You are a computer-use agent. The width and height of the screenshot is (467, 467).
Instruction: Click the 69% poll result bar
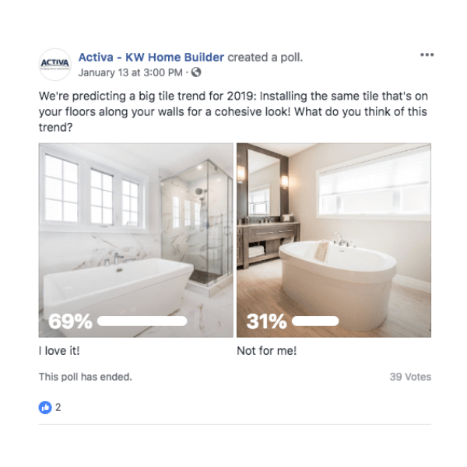click(x=142, y=321)
